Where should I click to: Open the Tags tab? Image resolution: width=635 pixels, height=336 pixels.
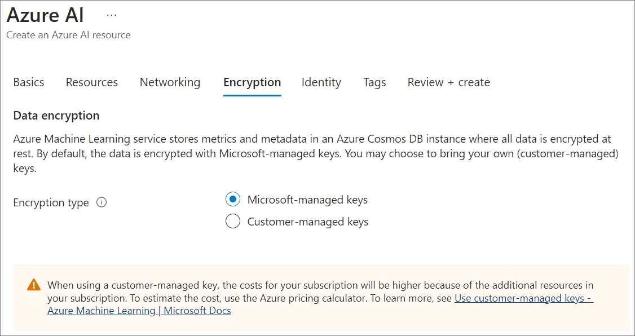[x=374, y=82]
